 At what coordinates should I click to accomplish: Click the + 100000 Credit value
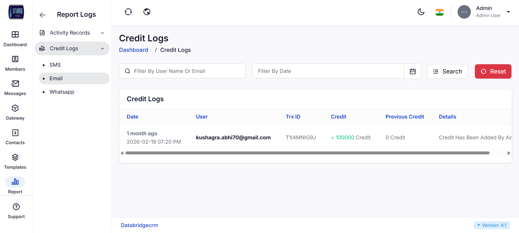pos(351,137)
